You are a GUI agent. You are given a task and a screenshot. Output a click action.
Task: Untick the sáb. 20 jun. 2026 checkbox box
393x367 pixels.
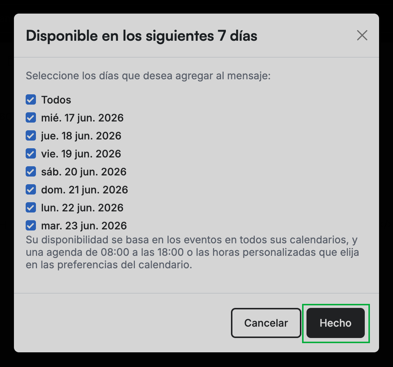pos(31,172)
